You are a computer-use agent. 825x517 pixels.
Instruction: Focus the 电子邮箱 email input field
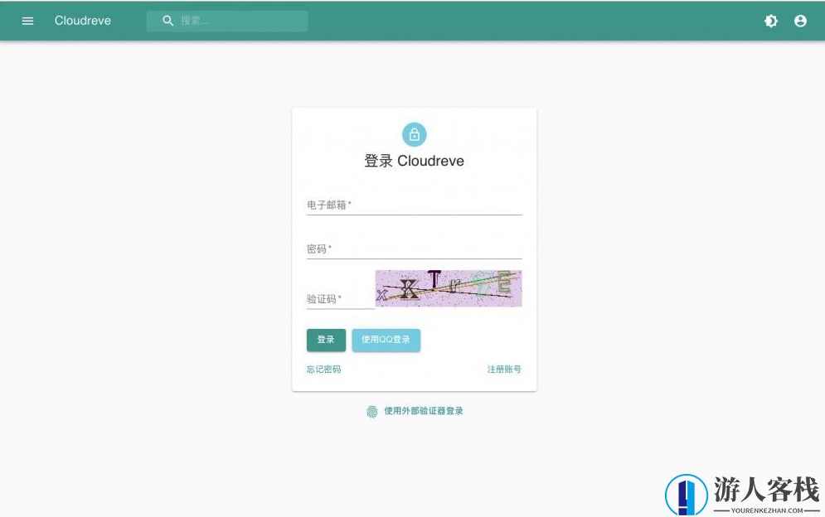[x=414, y=205]
